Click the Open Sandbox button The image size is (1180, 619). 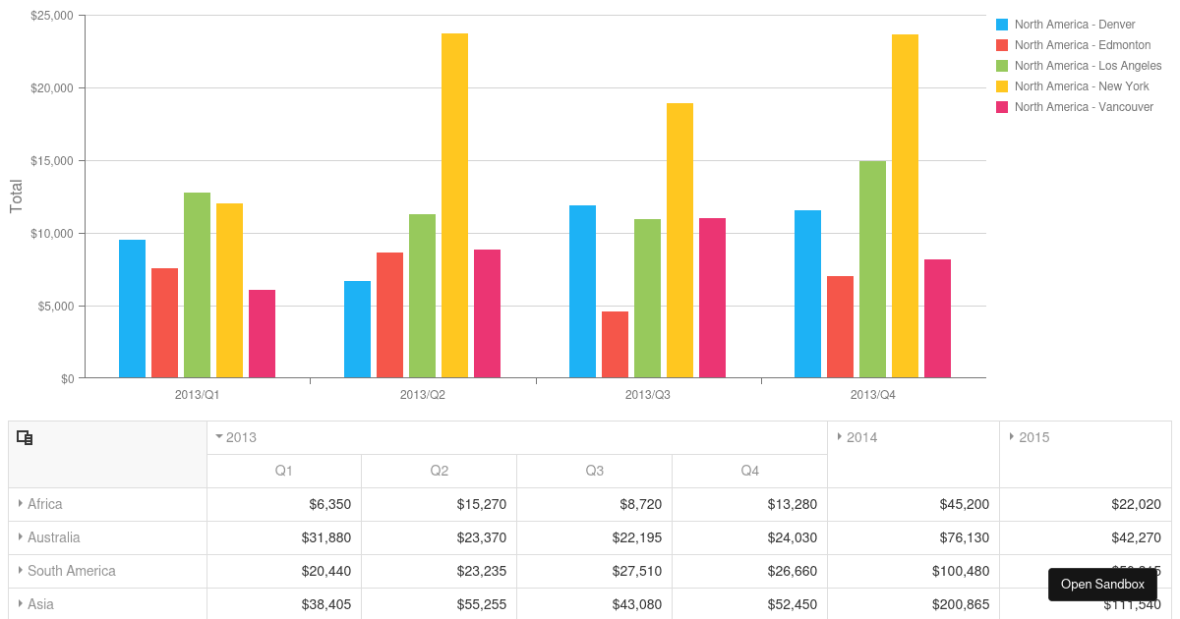[x=1102, y=584]
